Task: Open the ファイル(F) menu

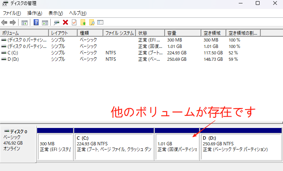Action: pyautogui.click(x=12, y=13)
